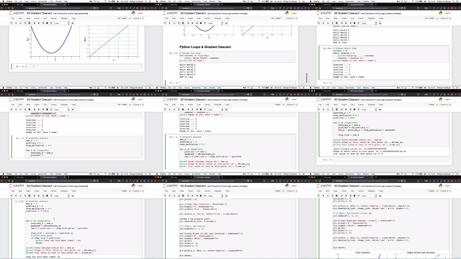Click Logout button in the Sat 16:04 window

click(x=447, y=186)
